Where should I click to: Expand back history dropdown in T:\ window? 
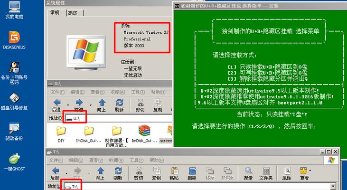pyautogui.click(x=66, y=173)
